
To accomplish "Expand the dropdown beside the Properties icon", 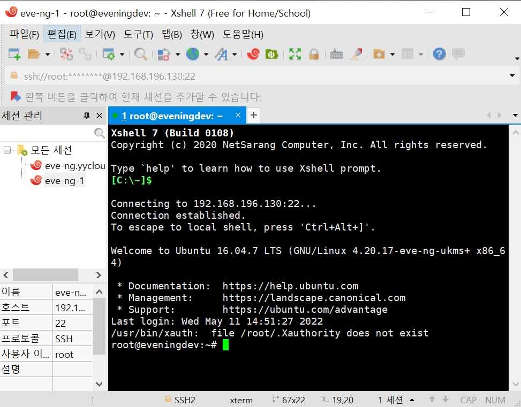I will click(x=122, y=54).
